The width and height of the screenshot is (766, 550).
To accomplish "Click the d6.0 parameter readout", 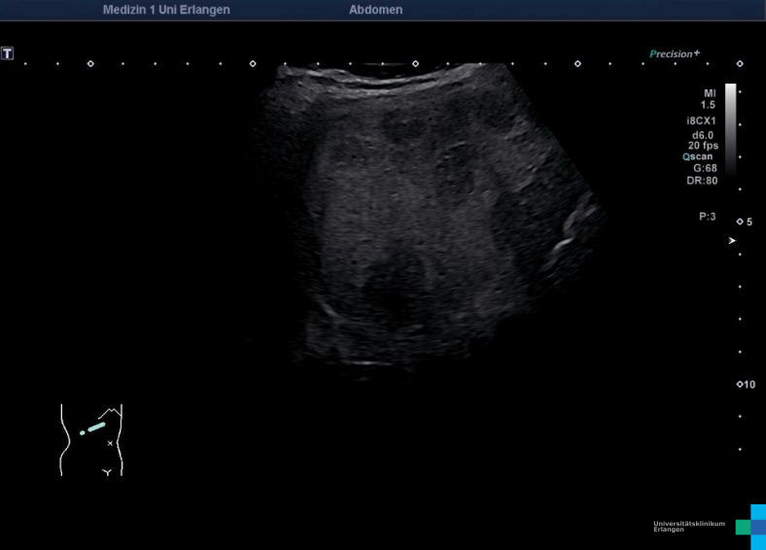I will [x=703, y=134].
